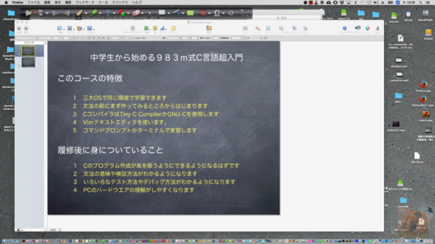
Task: Set center text alignment in format bar
Action: point(94,38)
